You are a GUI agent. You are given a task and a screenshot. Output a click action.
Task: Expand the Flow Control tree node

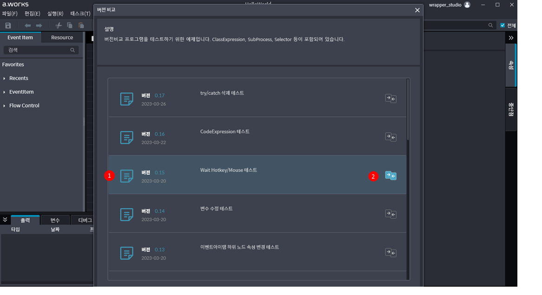click(x=5, y=106)
